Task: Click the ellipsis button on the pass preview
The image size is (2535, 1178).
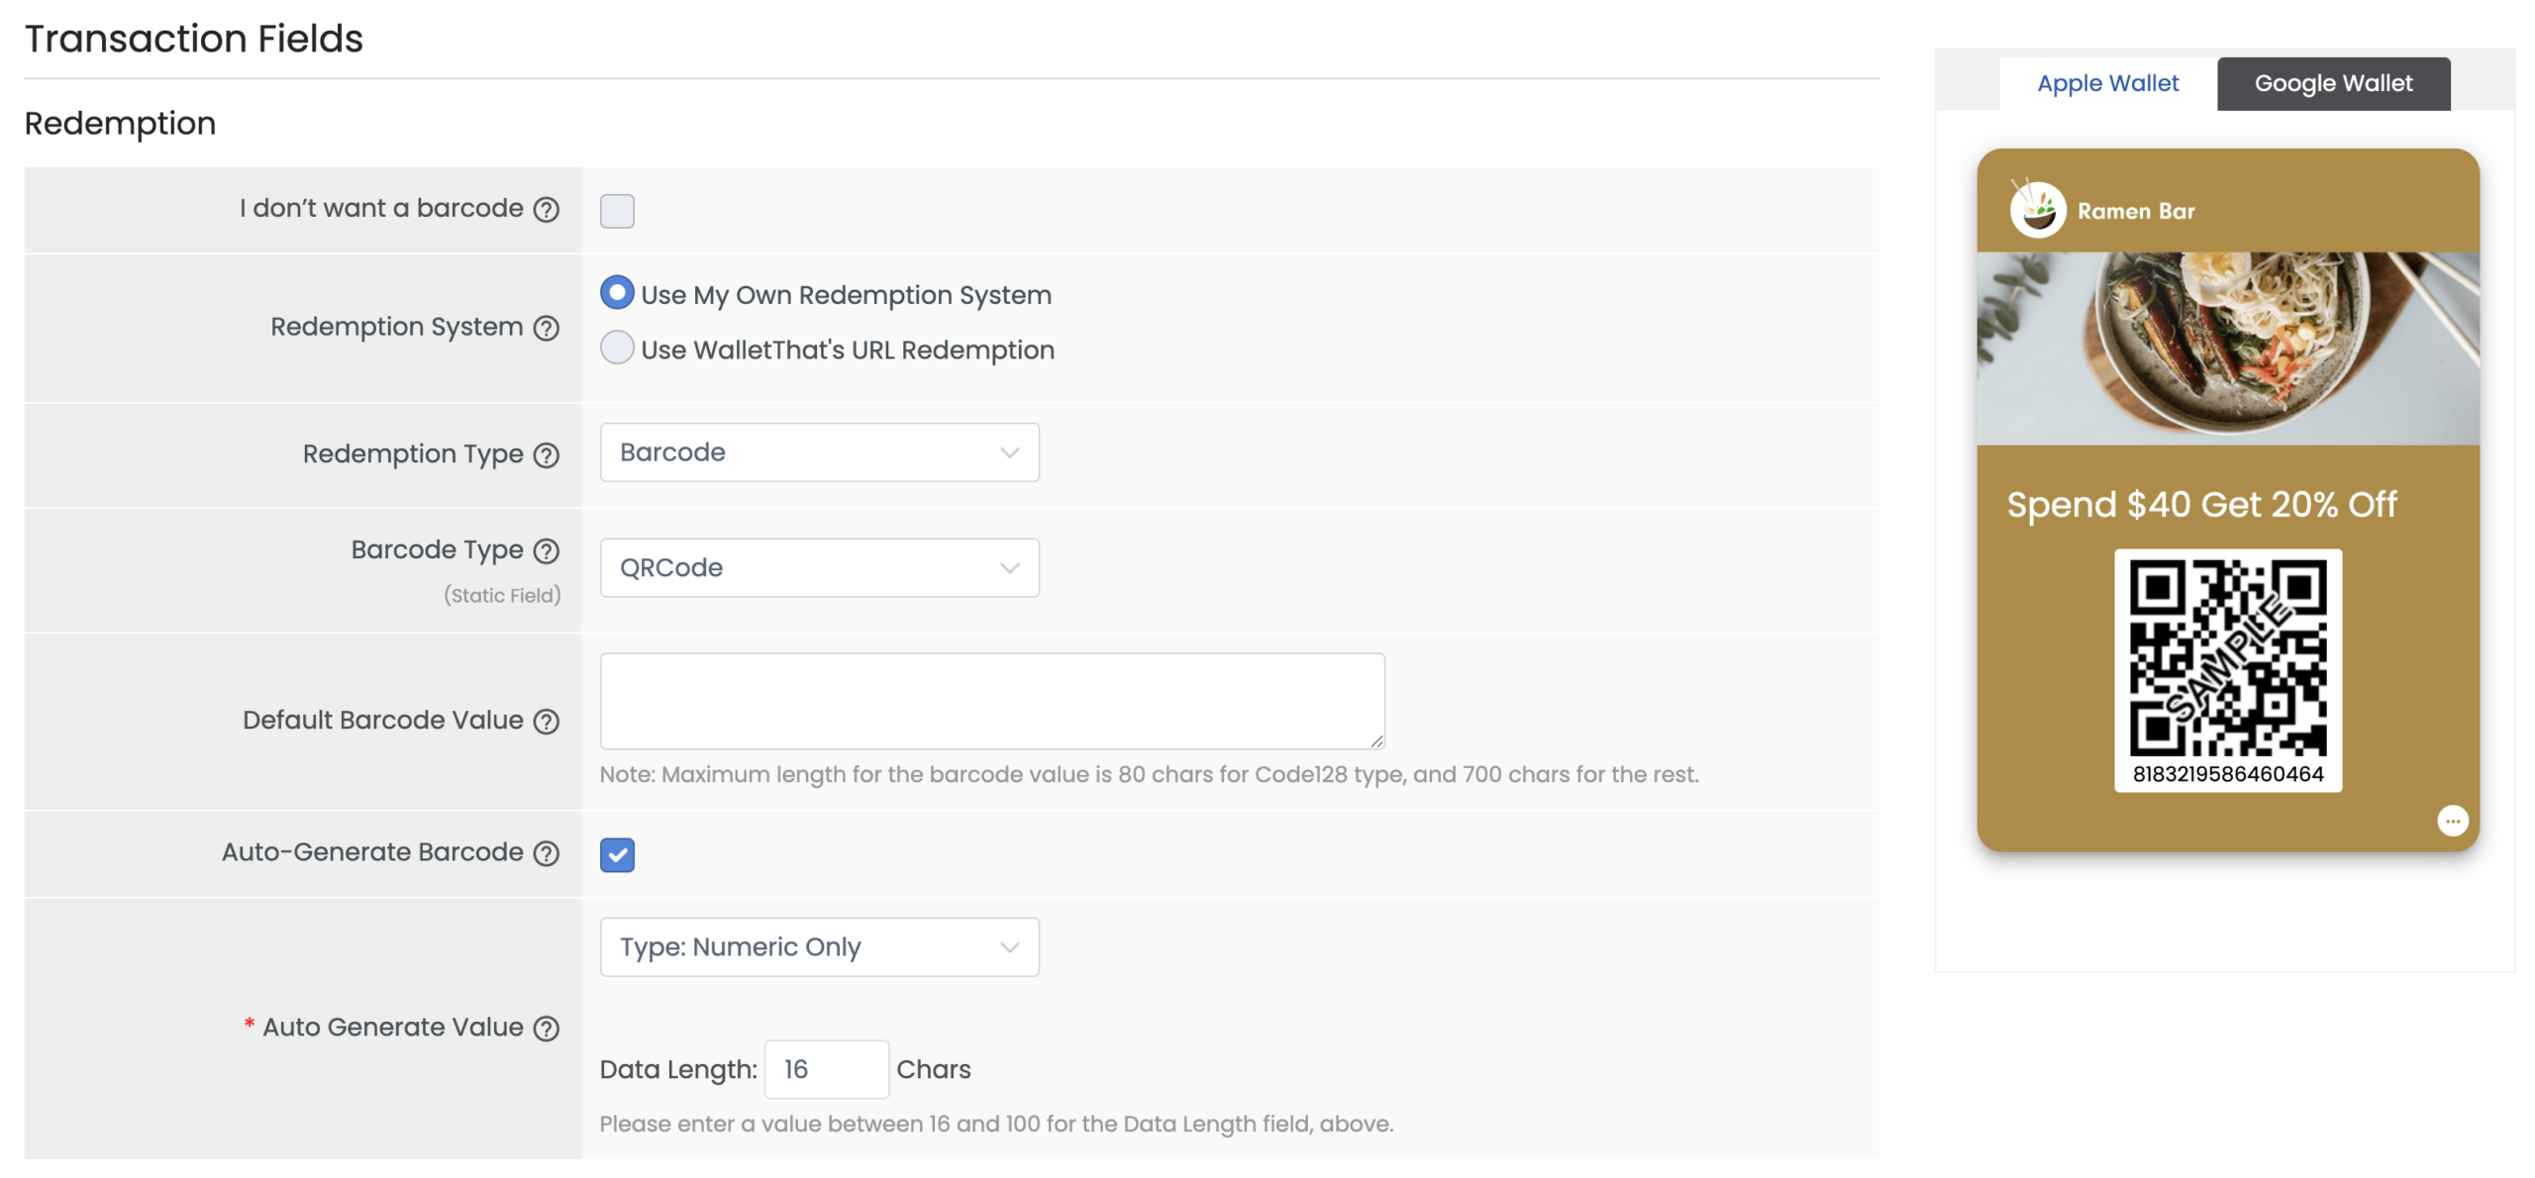Action: (2454, 820)
